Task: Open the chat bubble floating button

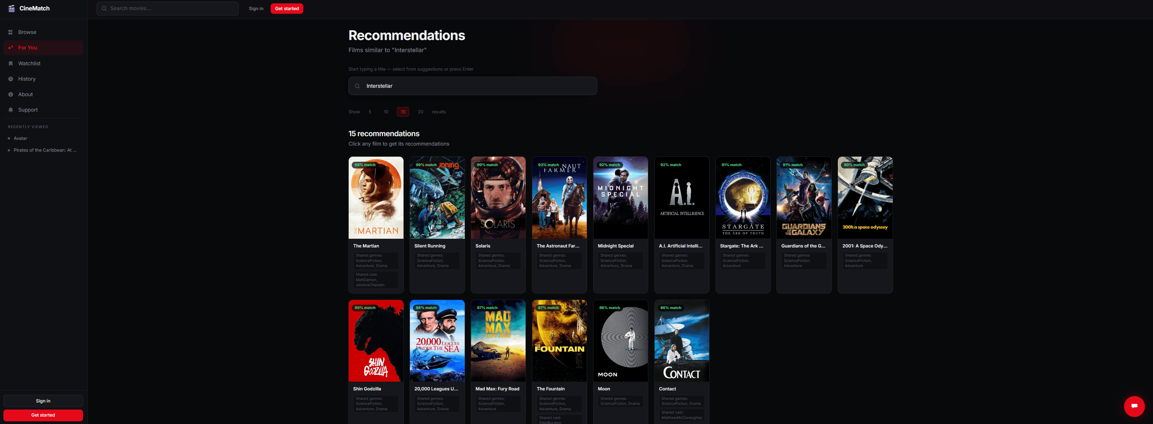Action: point(1134,406)
